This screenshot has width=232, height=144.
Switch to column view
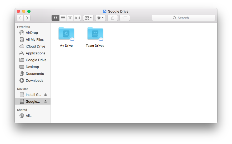[70, 18]
